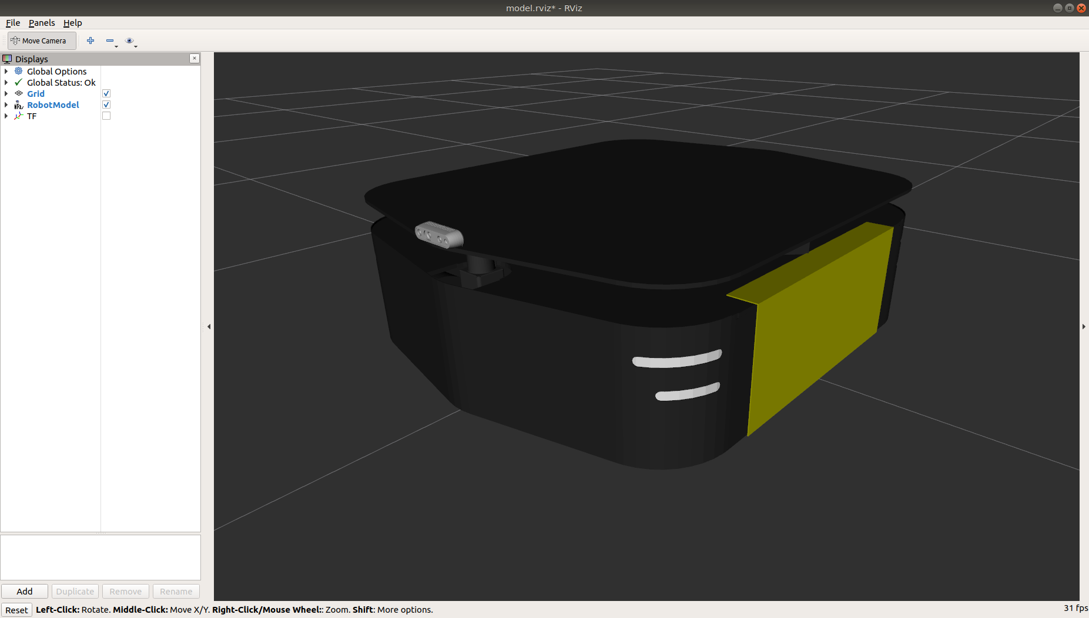Image resolution: width=1089 pixels, height=618 pixels.
Task: Click the blue plus add-tool icon
Action: pyautogui.click(x=91, y=40)
